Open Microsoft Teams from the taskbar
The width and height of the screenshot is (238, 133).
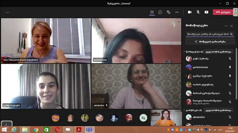(x=89, y=130)
